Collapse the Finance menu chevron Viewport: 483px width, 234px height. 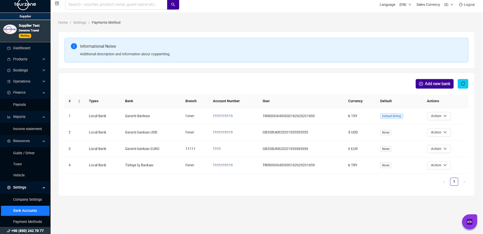click(44, 93)
